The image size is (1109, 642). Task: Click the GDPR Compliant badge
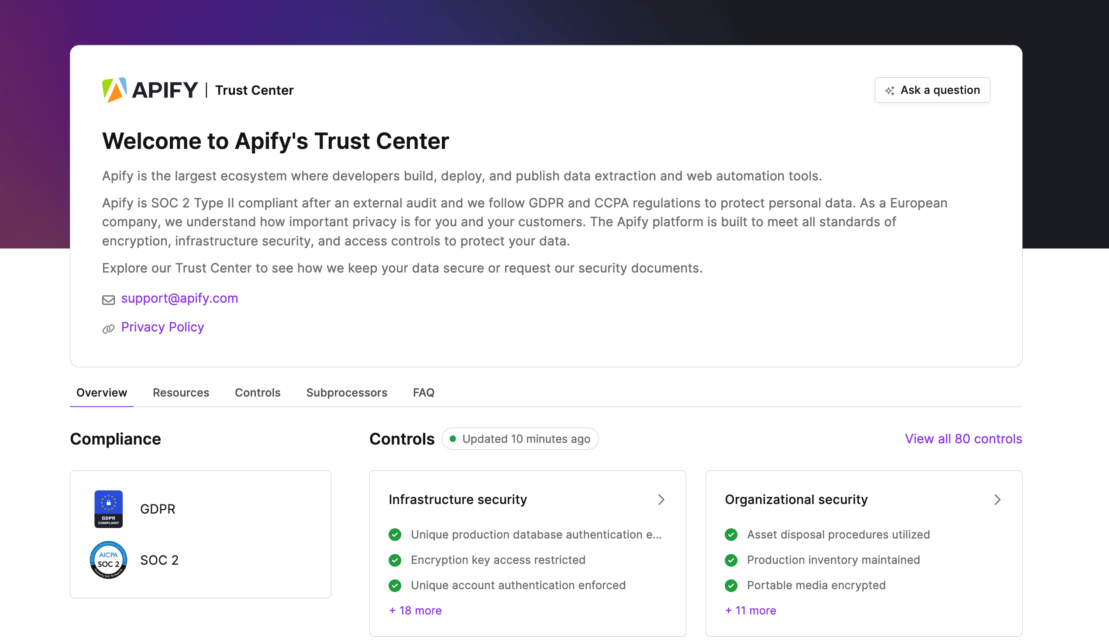tap(108, 509)
